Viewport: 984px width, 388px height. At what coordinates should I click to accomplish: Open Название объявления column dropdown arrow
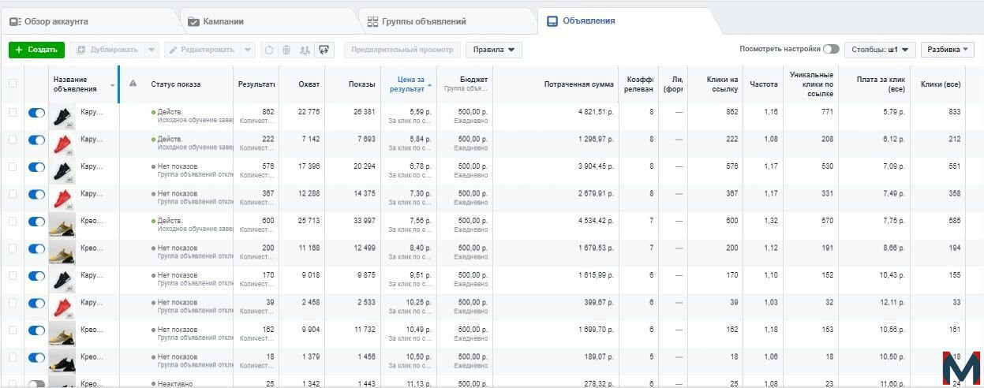coord(112,85)
